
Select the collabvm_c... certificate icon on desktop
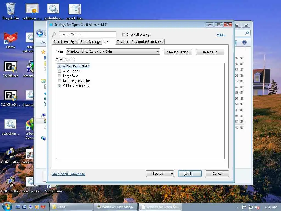pos(32,11)
